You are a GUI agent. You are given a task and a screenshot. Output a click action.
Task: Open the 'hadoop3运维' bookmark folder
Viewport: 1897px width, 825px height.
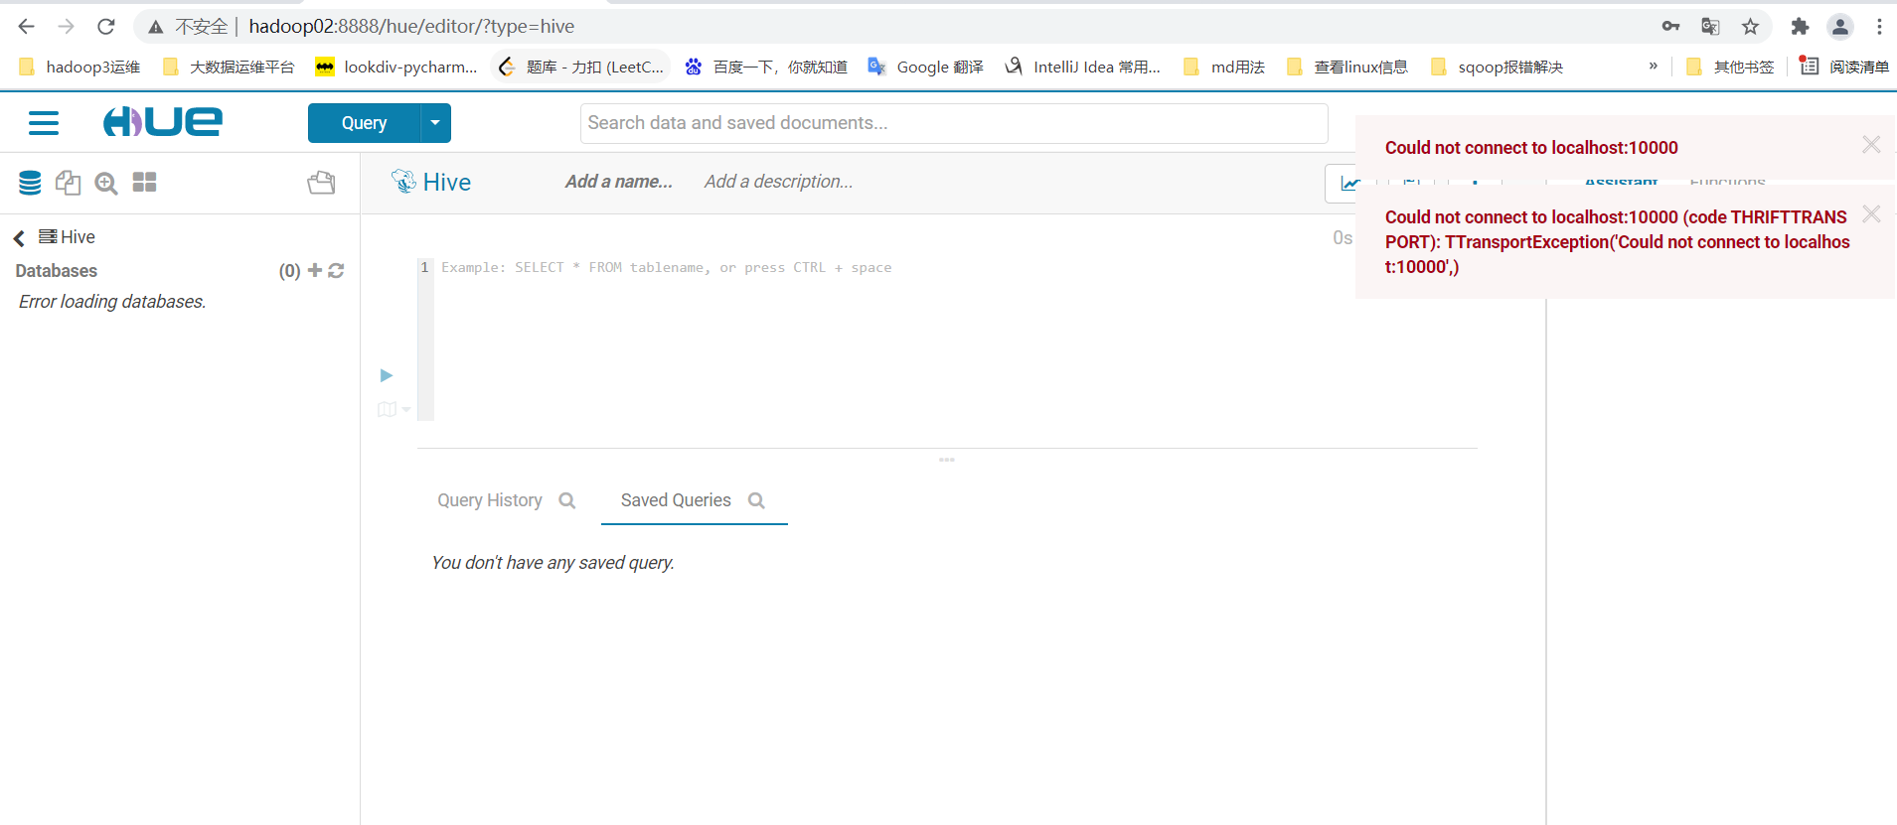point(79,67)
